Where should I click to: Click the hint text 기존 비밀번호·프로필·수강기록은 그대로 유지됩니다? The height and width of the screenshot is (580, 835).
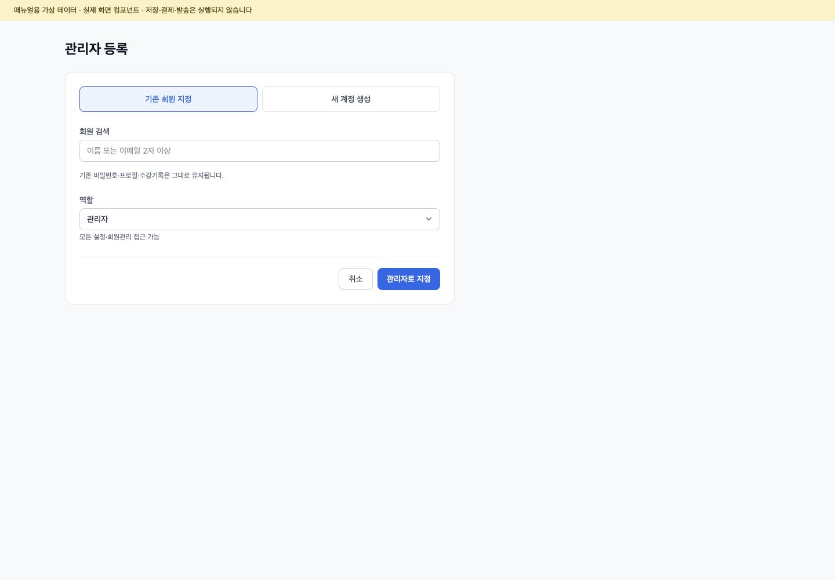(151, 175)
